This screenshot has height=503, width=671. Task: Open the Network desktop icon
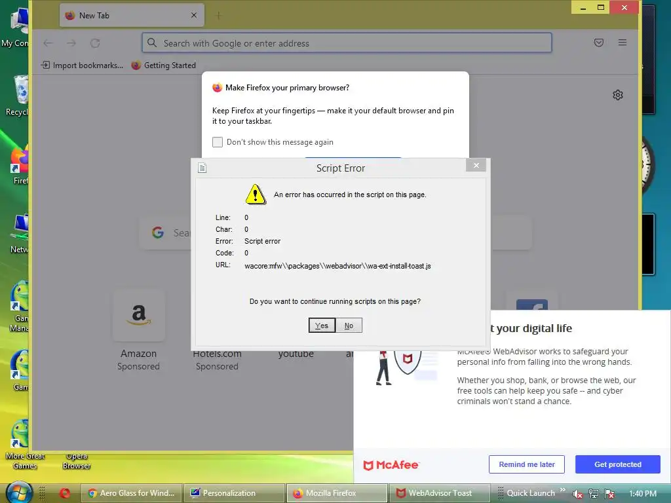pyautogui.click(x=20, y=234)
